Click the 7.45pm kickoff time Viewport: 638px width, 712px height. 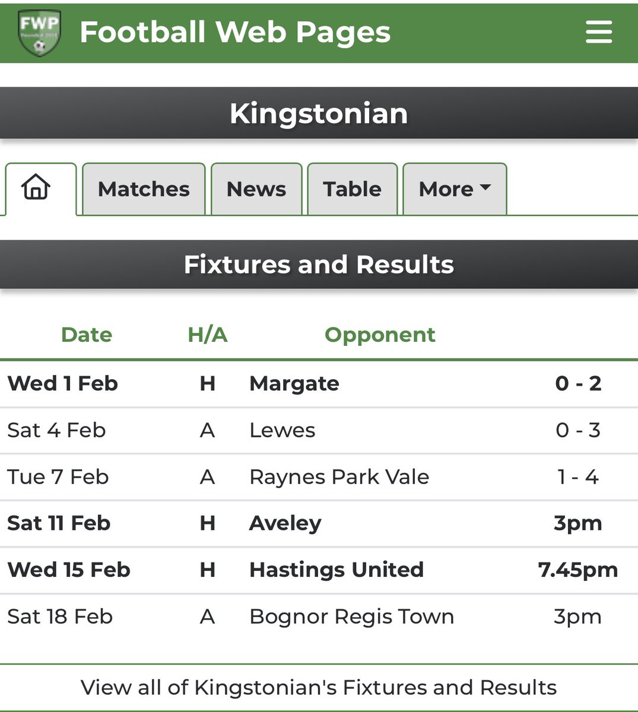(x=578, y=570)
